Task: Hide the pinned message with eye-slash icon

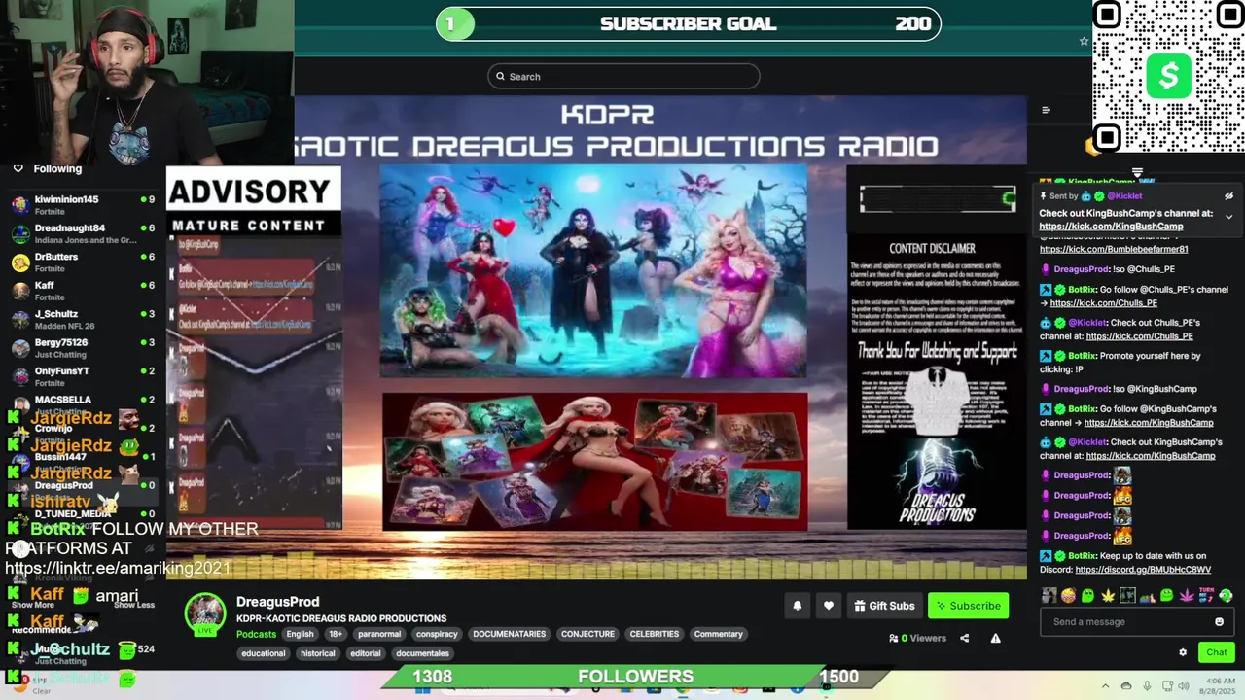Action: pos(1228,195)
